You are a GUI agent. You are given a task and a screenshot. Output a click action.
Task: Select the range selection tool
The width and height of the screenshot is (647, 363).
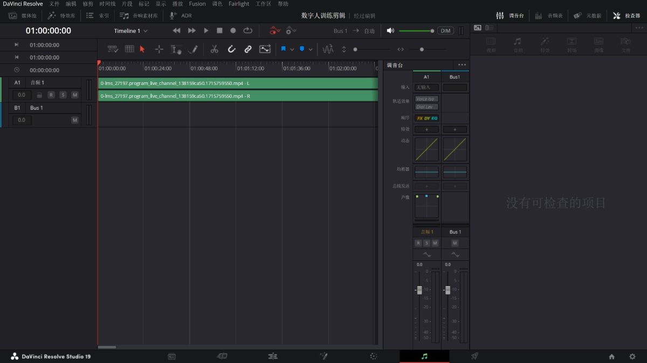159,49
